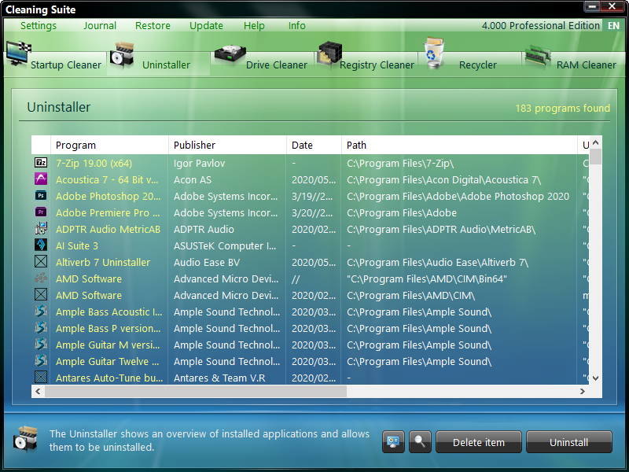The width and height of the screenshot is (629, 472).
Task: Click the ADPTR Audio MetricAB icon
Action: pyautogui.click(x=41, y=228)
